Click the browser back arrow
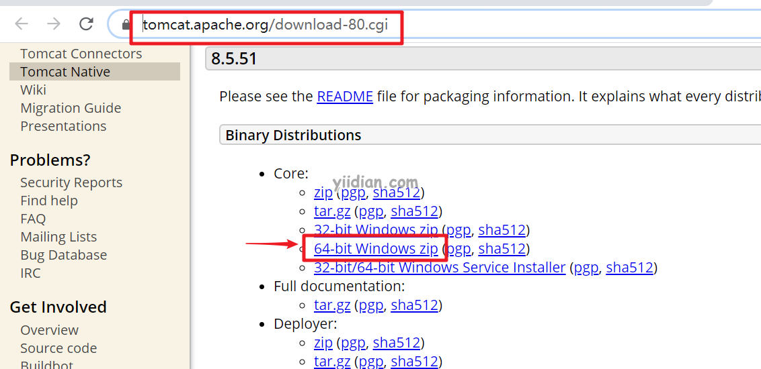 point(22,24)
